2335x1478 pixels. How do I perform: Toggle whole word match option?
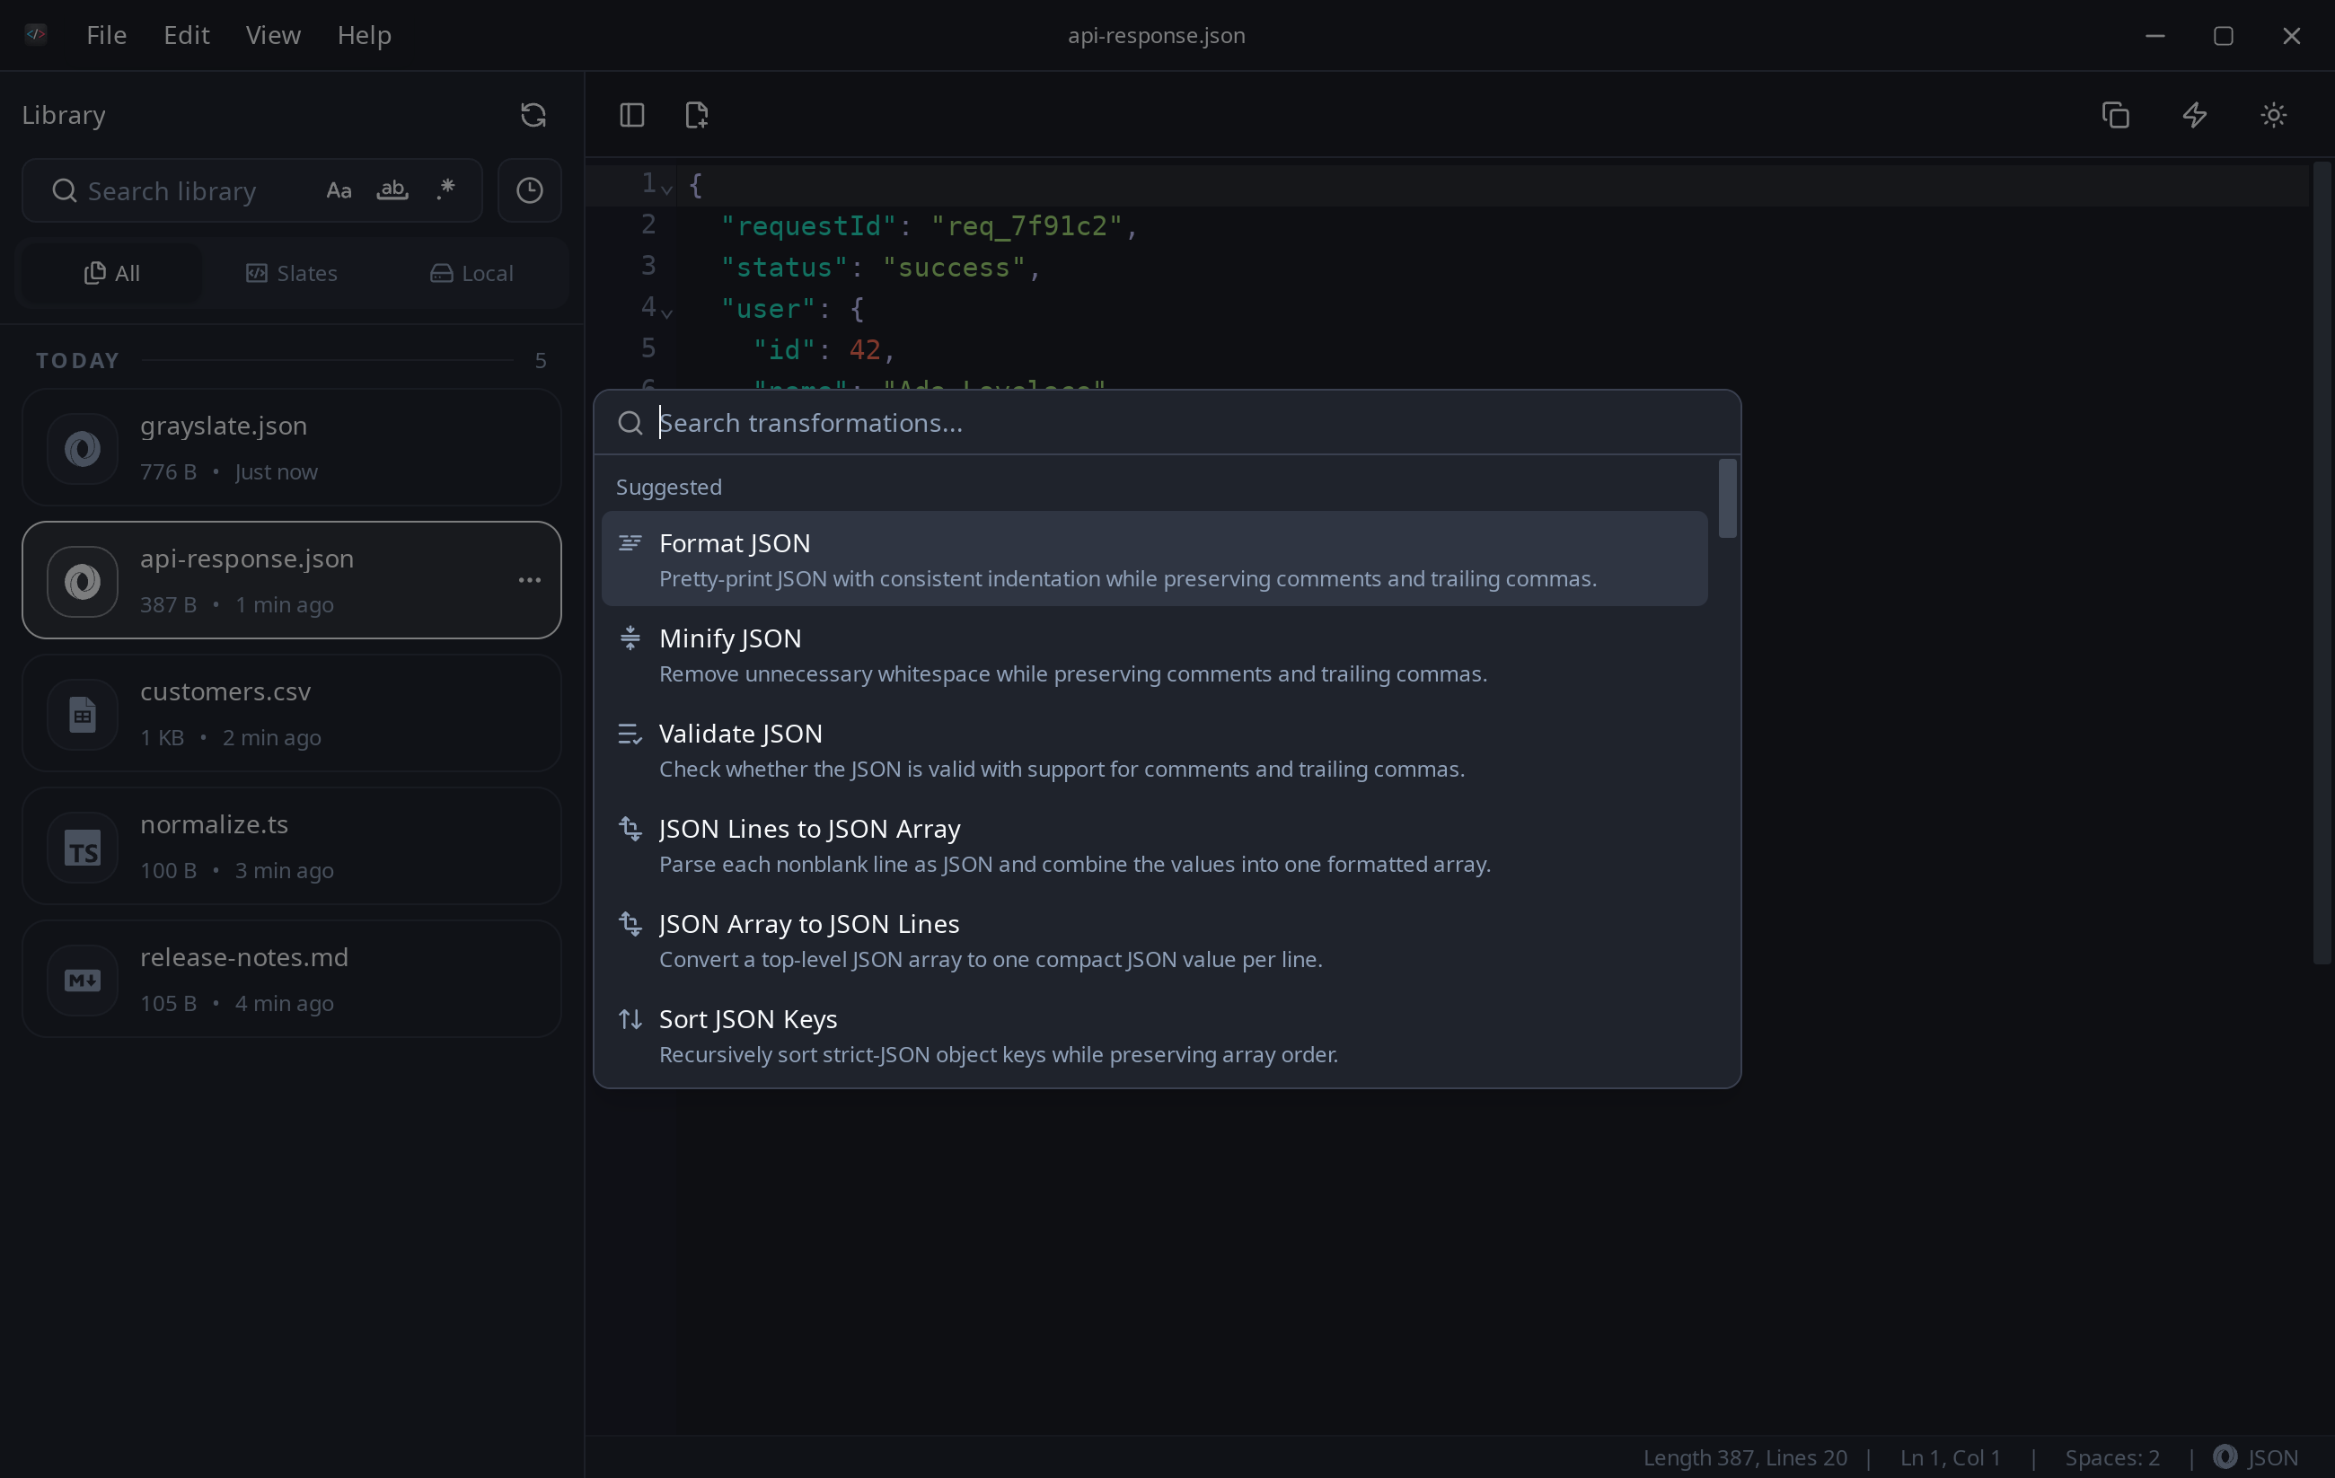coord(392,190)
